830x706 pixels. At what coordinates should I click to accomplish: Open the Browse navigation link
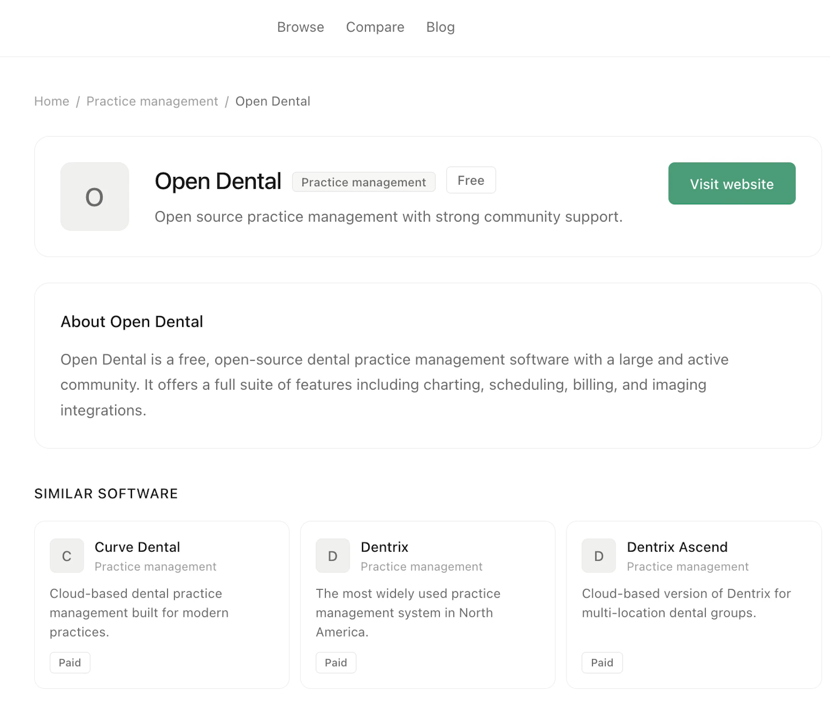300,27
